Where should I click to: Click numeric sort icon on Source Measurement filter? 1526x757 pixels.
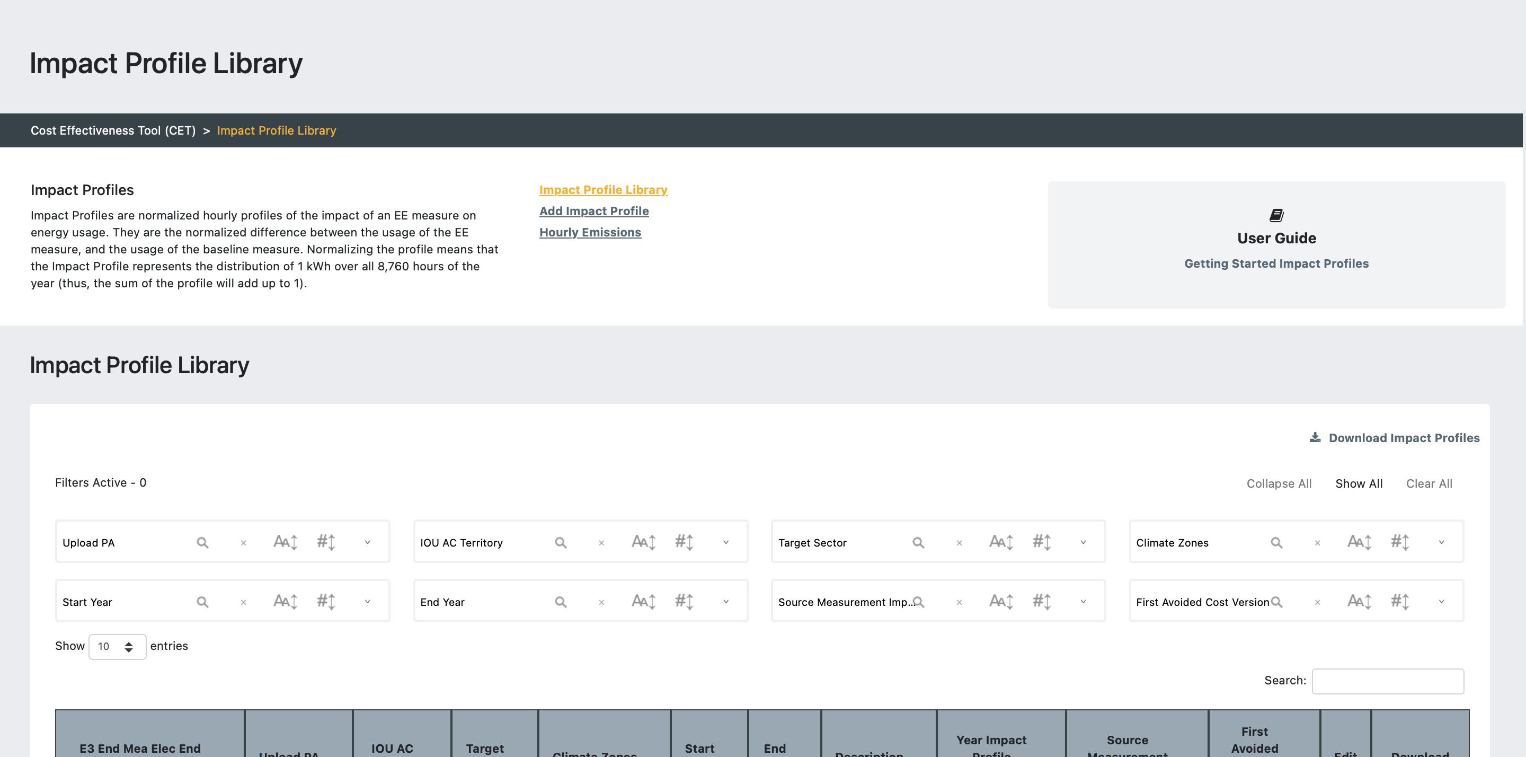click(1041, 601)
